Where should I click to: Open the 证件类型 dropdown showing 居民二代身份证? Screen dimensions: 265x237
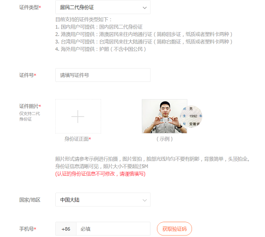(x=103, y=7)
